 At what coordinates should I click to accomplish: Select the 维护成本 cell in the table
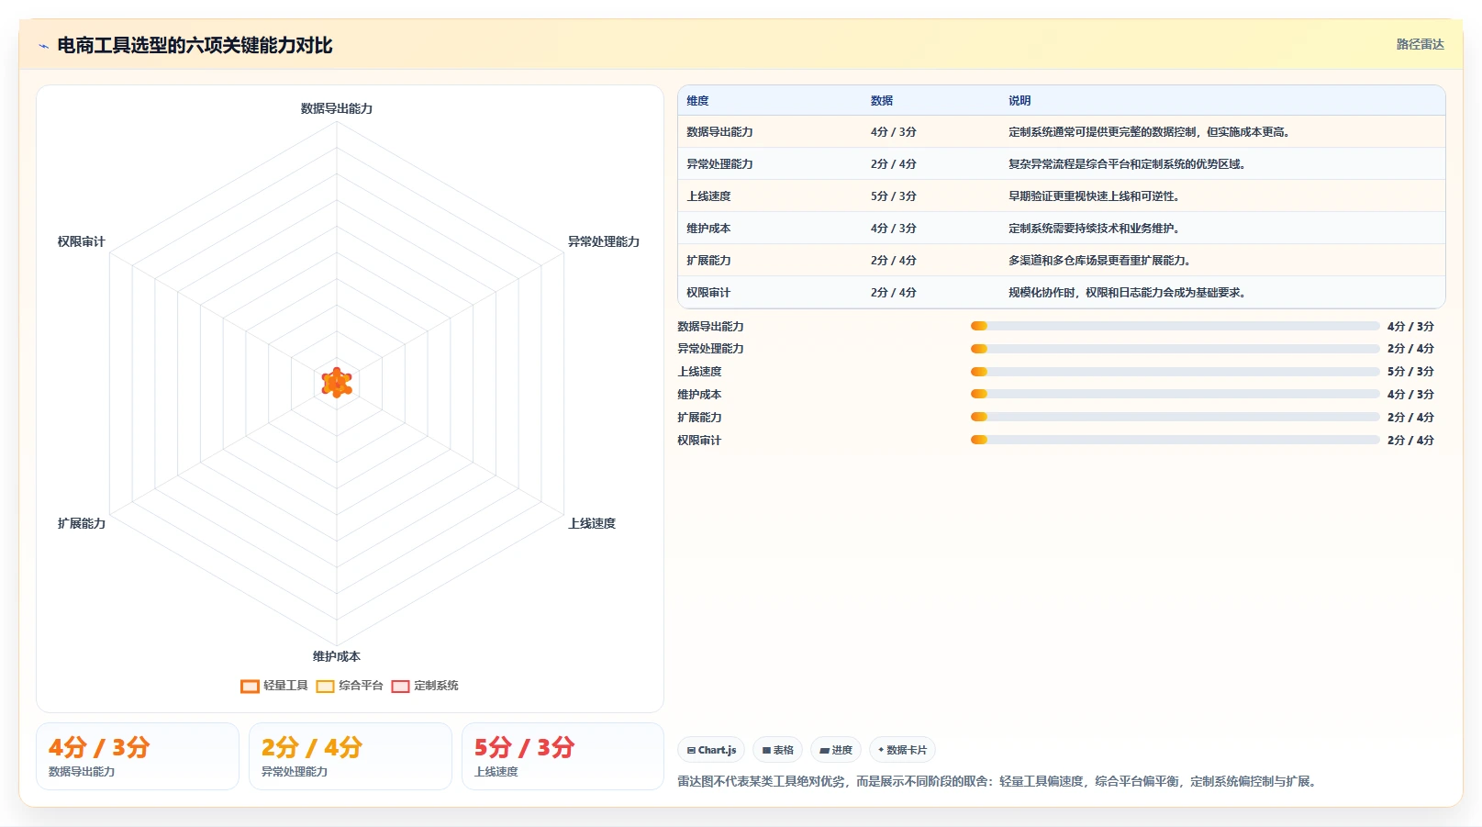(708, 229)
